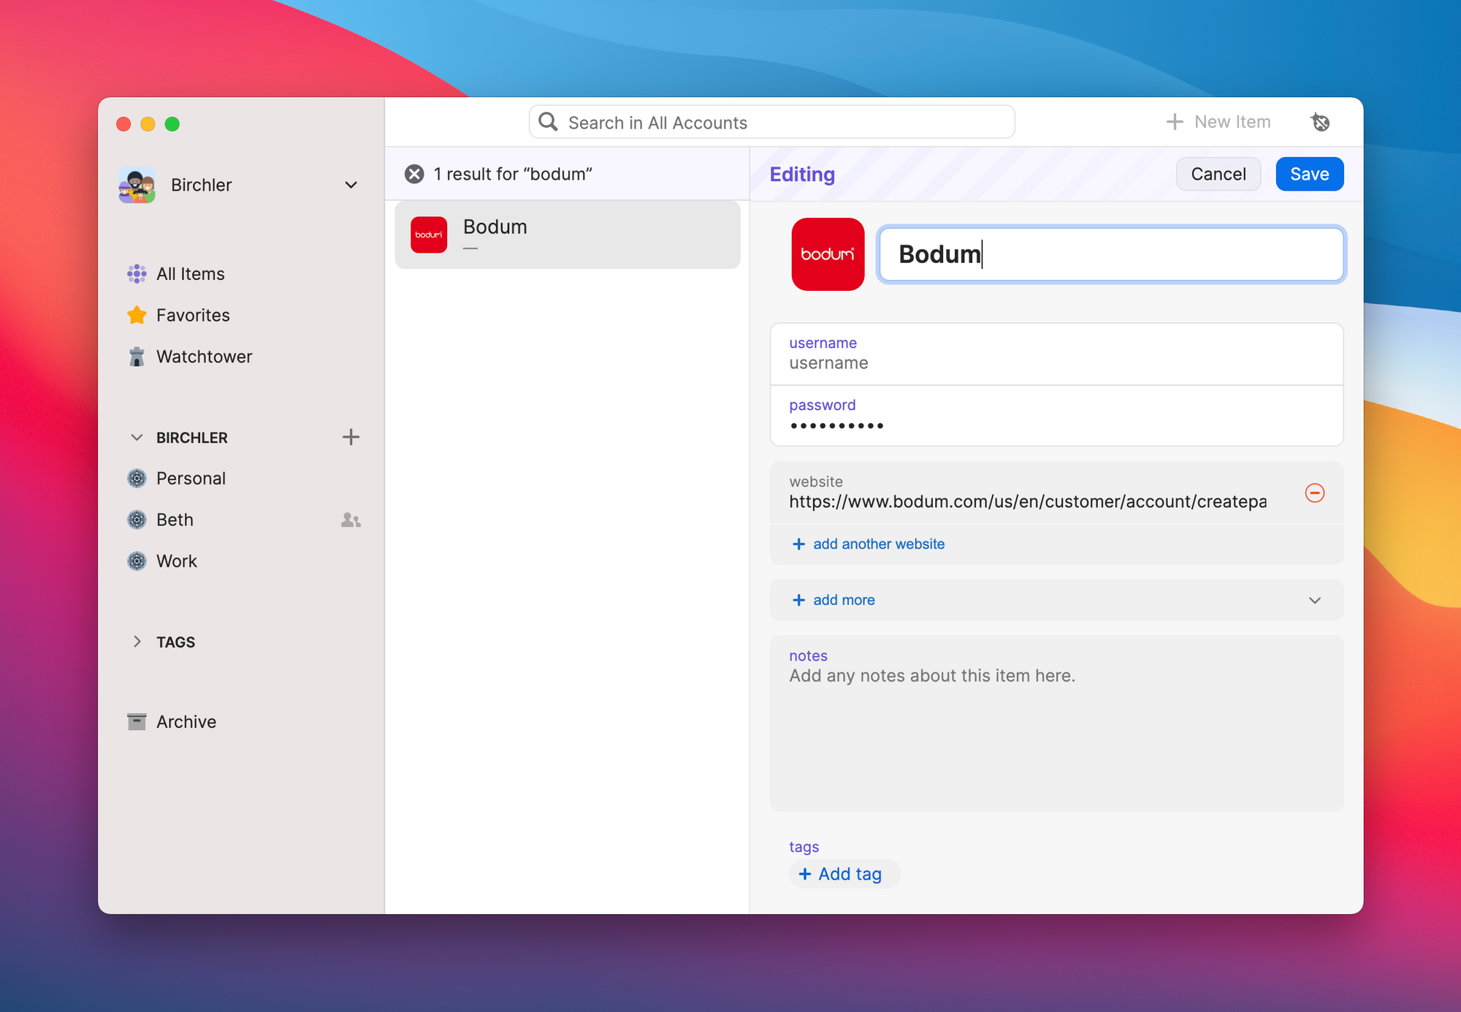Image resolution: width=1461 pixels, height=1012 pixels.
Task: Clear search results with the X icon
Action: click(414, 174)
